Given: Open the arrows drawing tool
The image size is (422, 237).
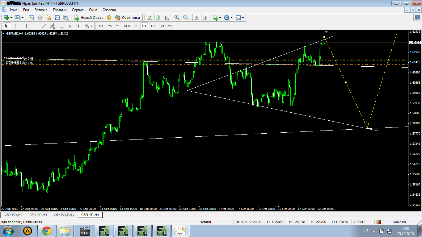Looking at the screenshot, I should click(x=87, y=26).
